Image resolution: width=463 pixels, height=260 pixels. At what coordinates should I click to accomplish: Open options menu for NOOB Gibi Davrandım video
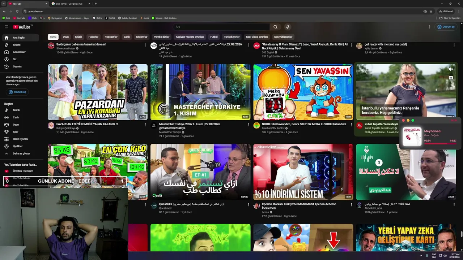pyautogui.click(x=351, y=125)
